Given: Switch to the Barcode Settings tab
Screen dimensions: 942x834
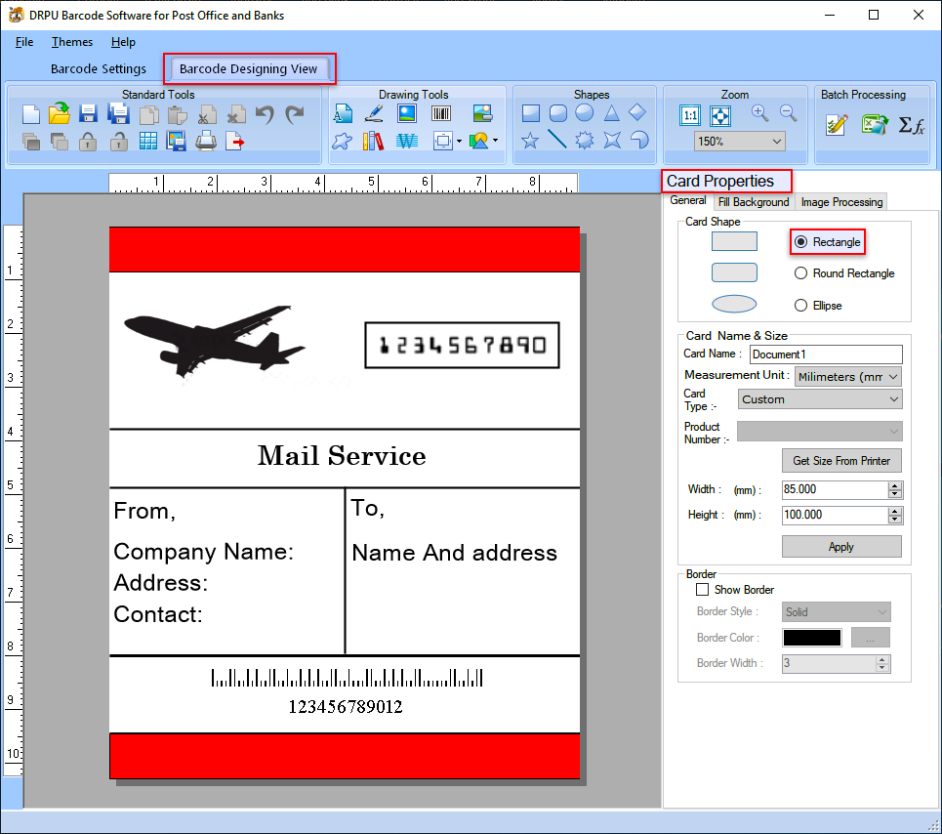Looking at the screenshot, I should [99, 69].
